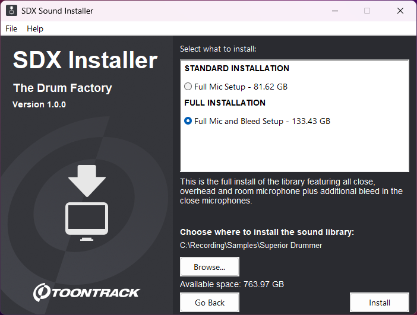Click the Toontrack logo
Viewport: 417px width, 315px height.
tap(87, 292)
